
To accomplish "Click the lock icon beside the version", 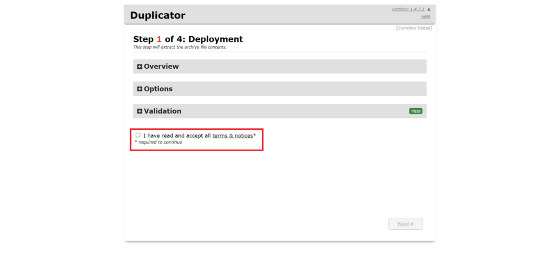I will point(429,9).
